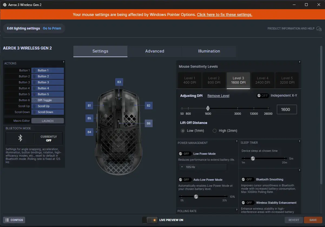The width and height of the screenshot is (325, 227).
Task: Select Level 2 800 DPI
Action: tap(214, 80)
